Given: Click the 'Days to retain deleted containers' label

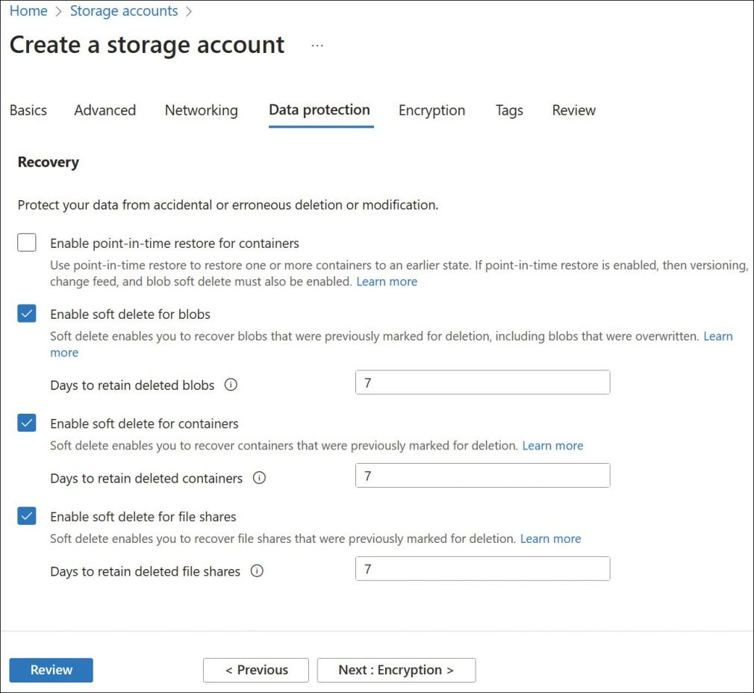Looking at the screenshot, I should pos(146,479).
